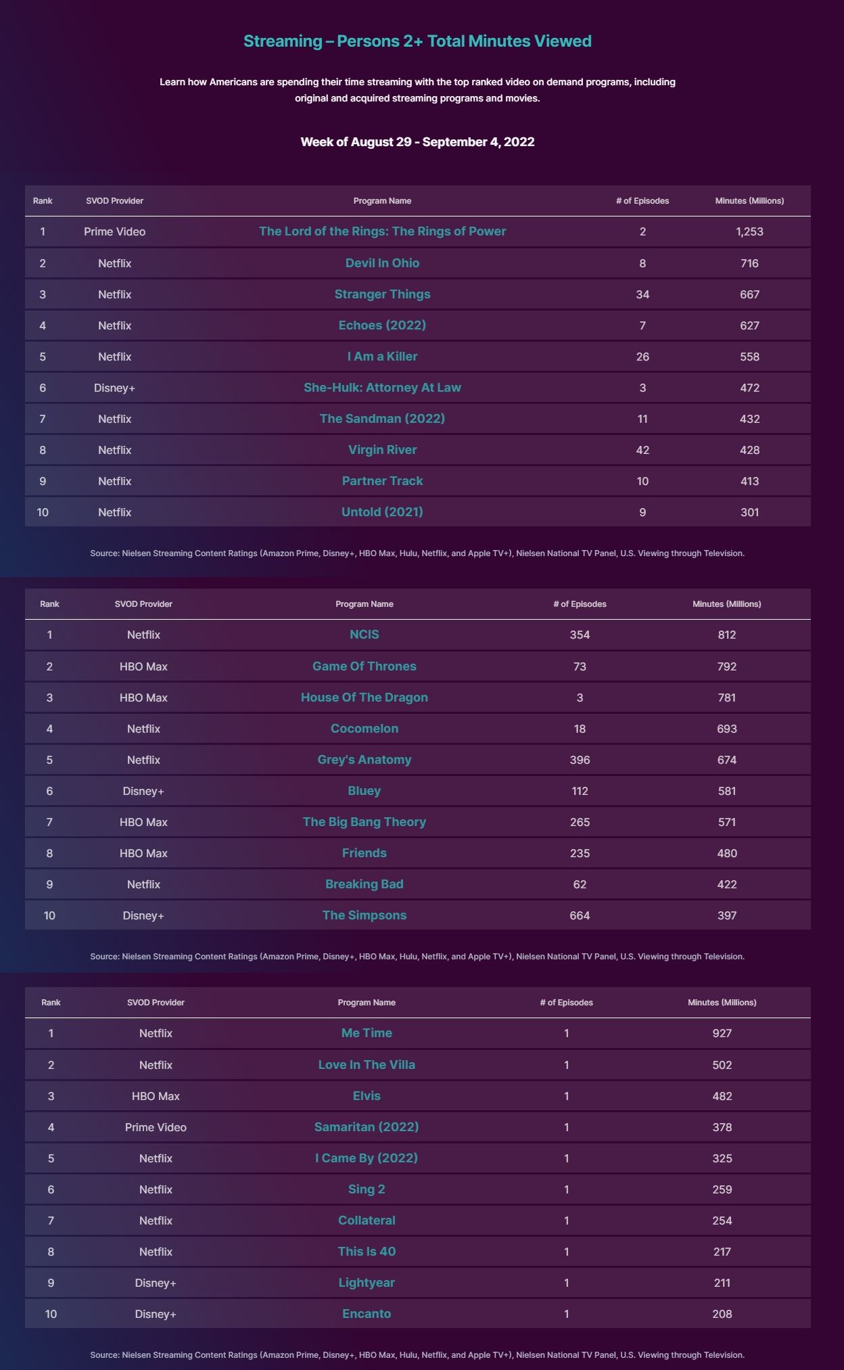
Task: Click the Virgin River program name
Action: coord(382,450)
